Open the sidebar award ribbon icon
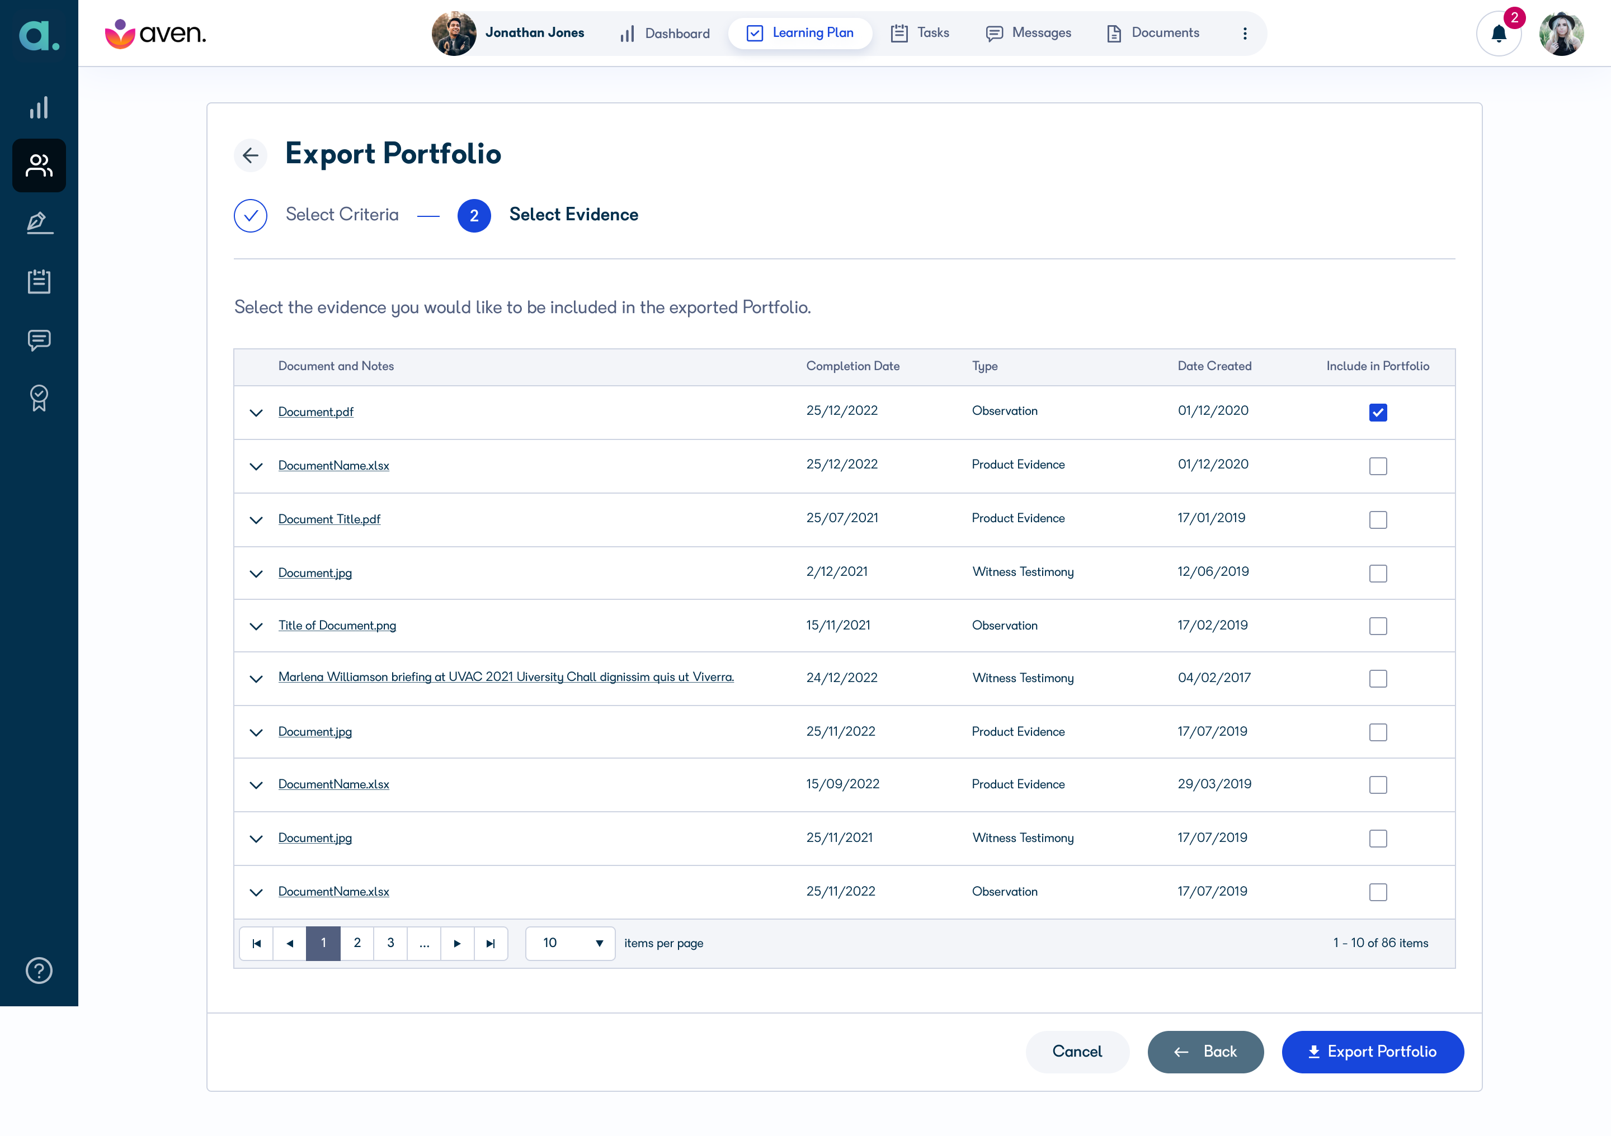 coord(39,397)
